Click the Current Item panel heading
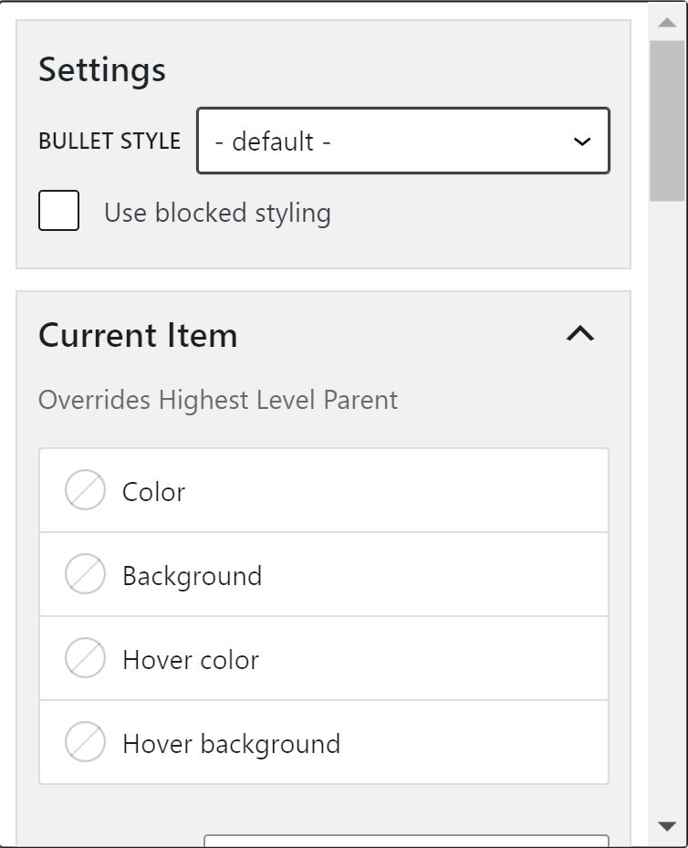Viewport: 688px width, 848px height. [138, 335]
